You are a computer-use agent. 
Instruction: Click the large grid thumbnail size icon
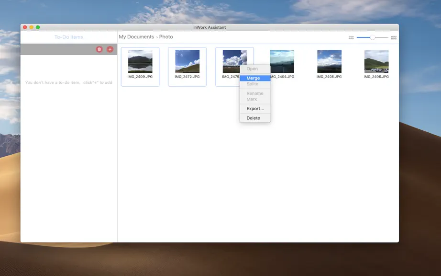(x=394, y=37)
